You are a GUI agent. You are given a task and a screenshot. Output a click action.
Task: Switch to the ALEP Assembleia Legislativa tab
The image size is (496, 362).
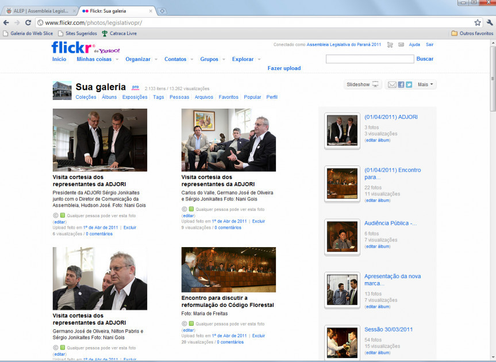click(x=40, y=11)
